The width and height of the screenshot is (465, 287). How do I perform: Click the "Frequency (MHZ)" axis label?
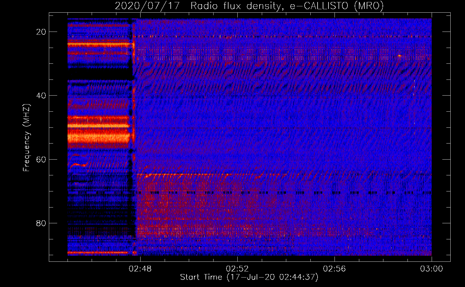(x=26, y=138)
